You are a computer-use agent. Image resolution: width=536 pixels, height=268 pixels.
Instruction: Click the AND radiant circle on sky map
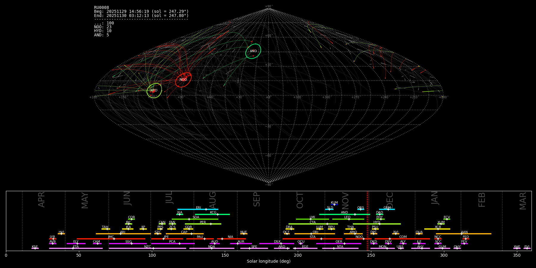(x=253, y=51)
